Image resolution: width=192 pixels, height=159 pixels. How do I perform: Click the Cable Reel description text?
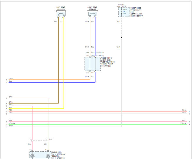58,155
